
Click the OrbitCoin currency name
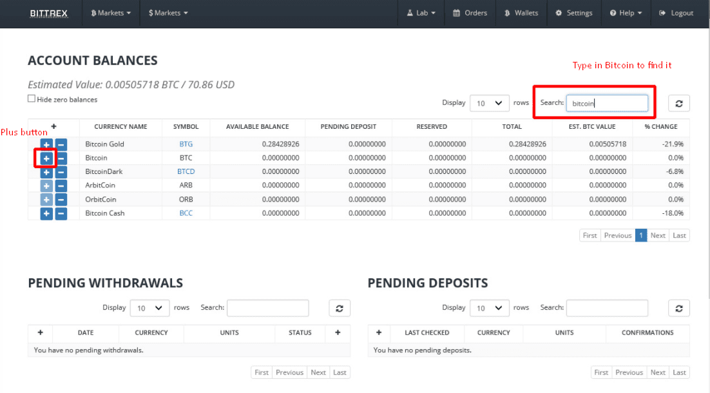coord(101,199)
